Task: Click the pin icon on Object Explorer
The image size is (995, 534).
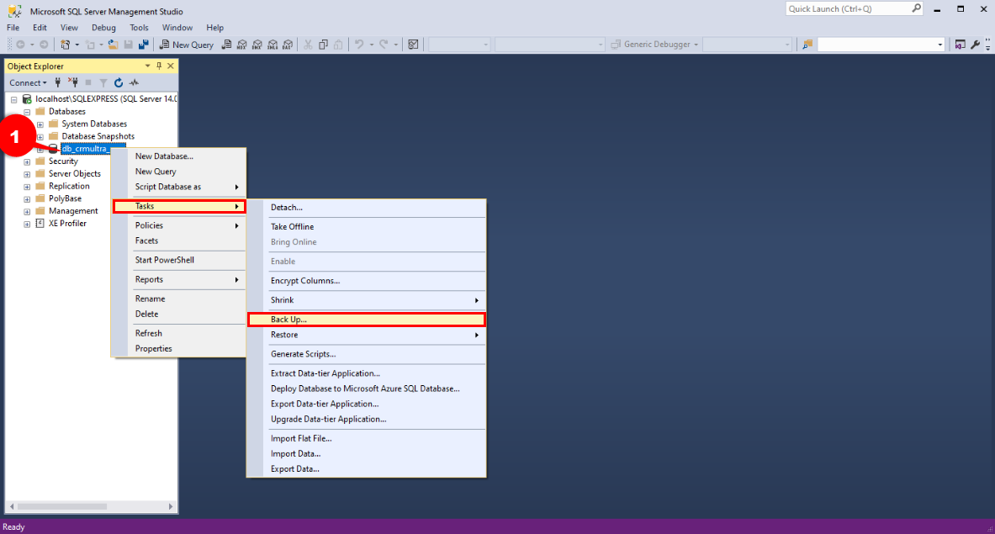Action: tap(159, 66)
